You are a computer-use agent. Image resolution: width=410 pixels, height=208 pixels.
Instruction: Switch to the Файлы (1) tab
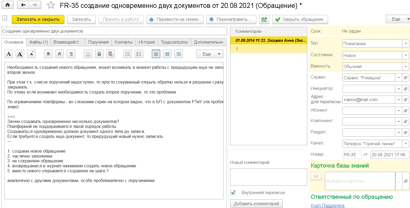39,42
